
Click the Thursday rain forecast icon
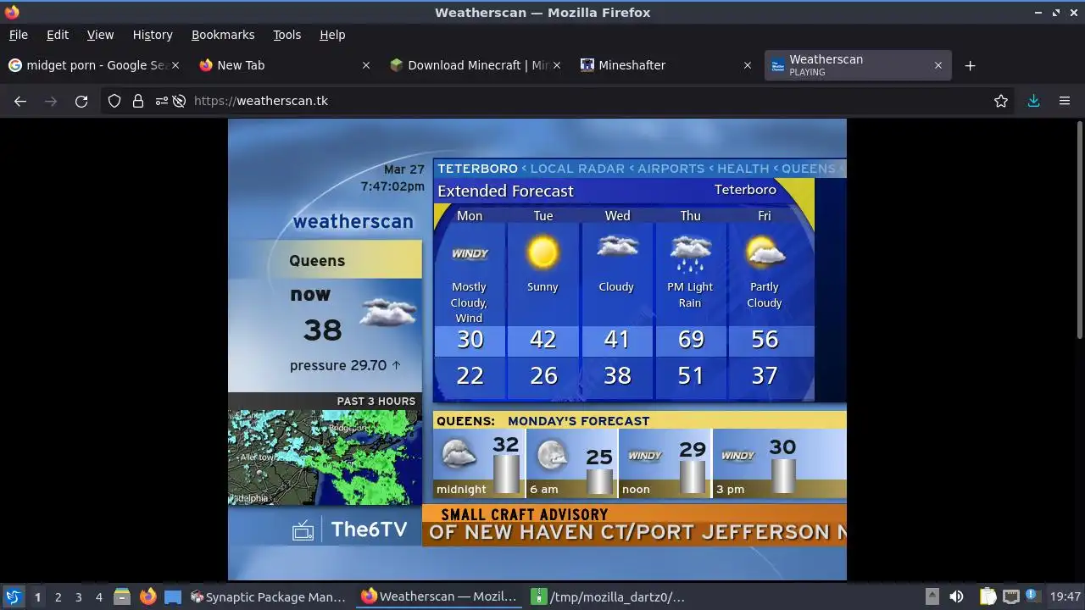click(691, 253)
